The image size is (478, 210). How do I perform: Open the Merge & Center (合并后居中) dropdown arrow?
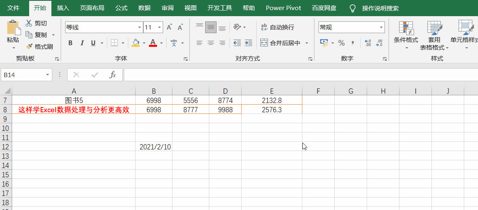pos(307,43)
